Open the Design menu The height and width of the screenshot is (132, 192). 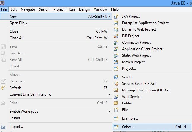(x=84, y=9)
